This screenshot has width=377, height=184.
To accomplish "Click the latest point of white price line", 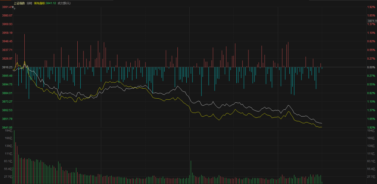I will [322, 123].
